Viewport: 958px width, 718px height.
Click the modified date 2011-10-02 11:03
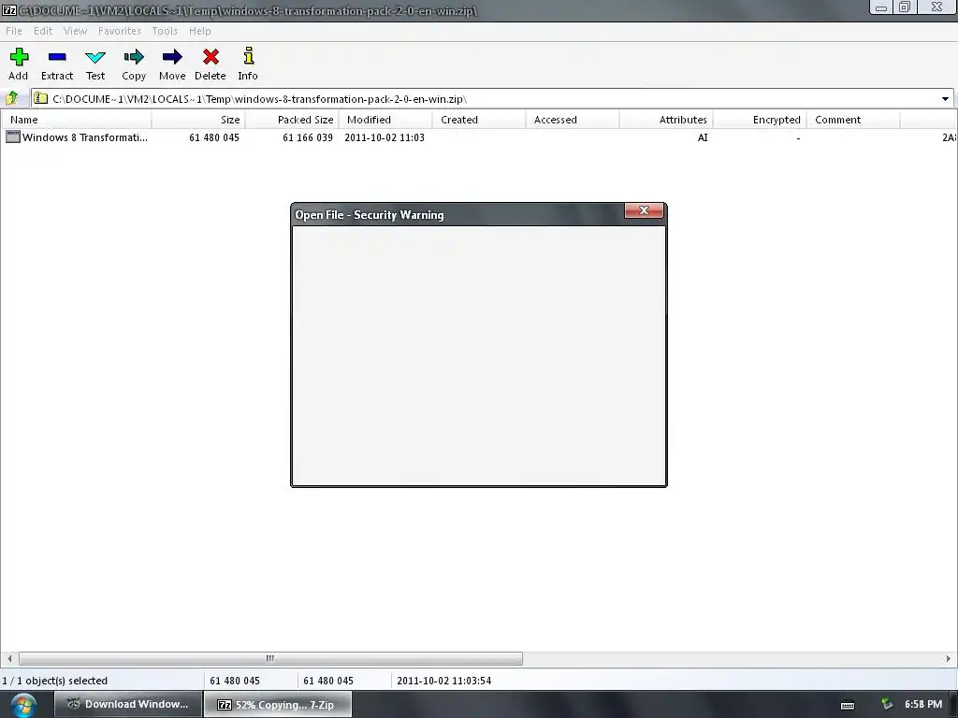point(385,137)
